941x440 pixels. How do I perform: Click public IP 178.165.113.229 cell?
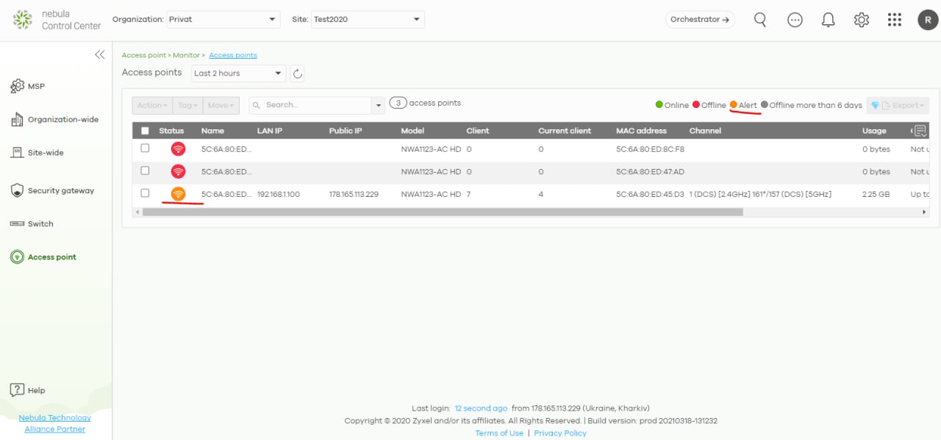click(354, 195)
